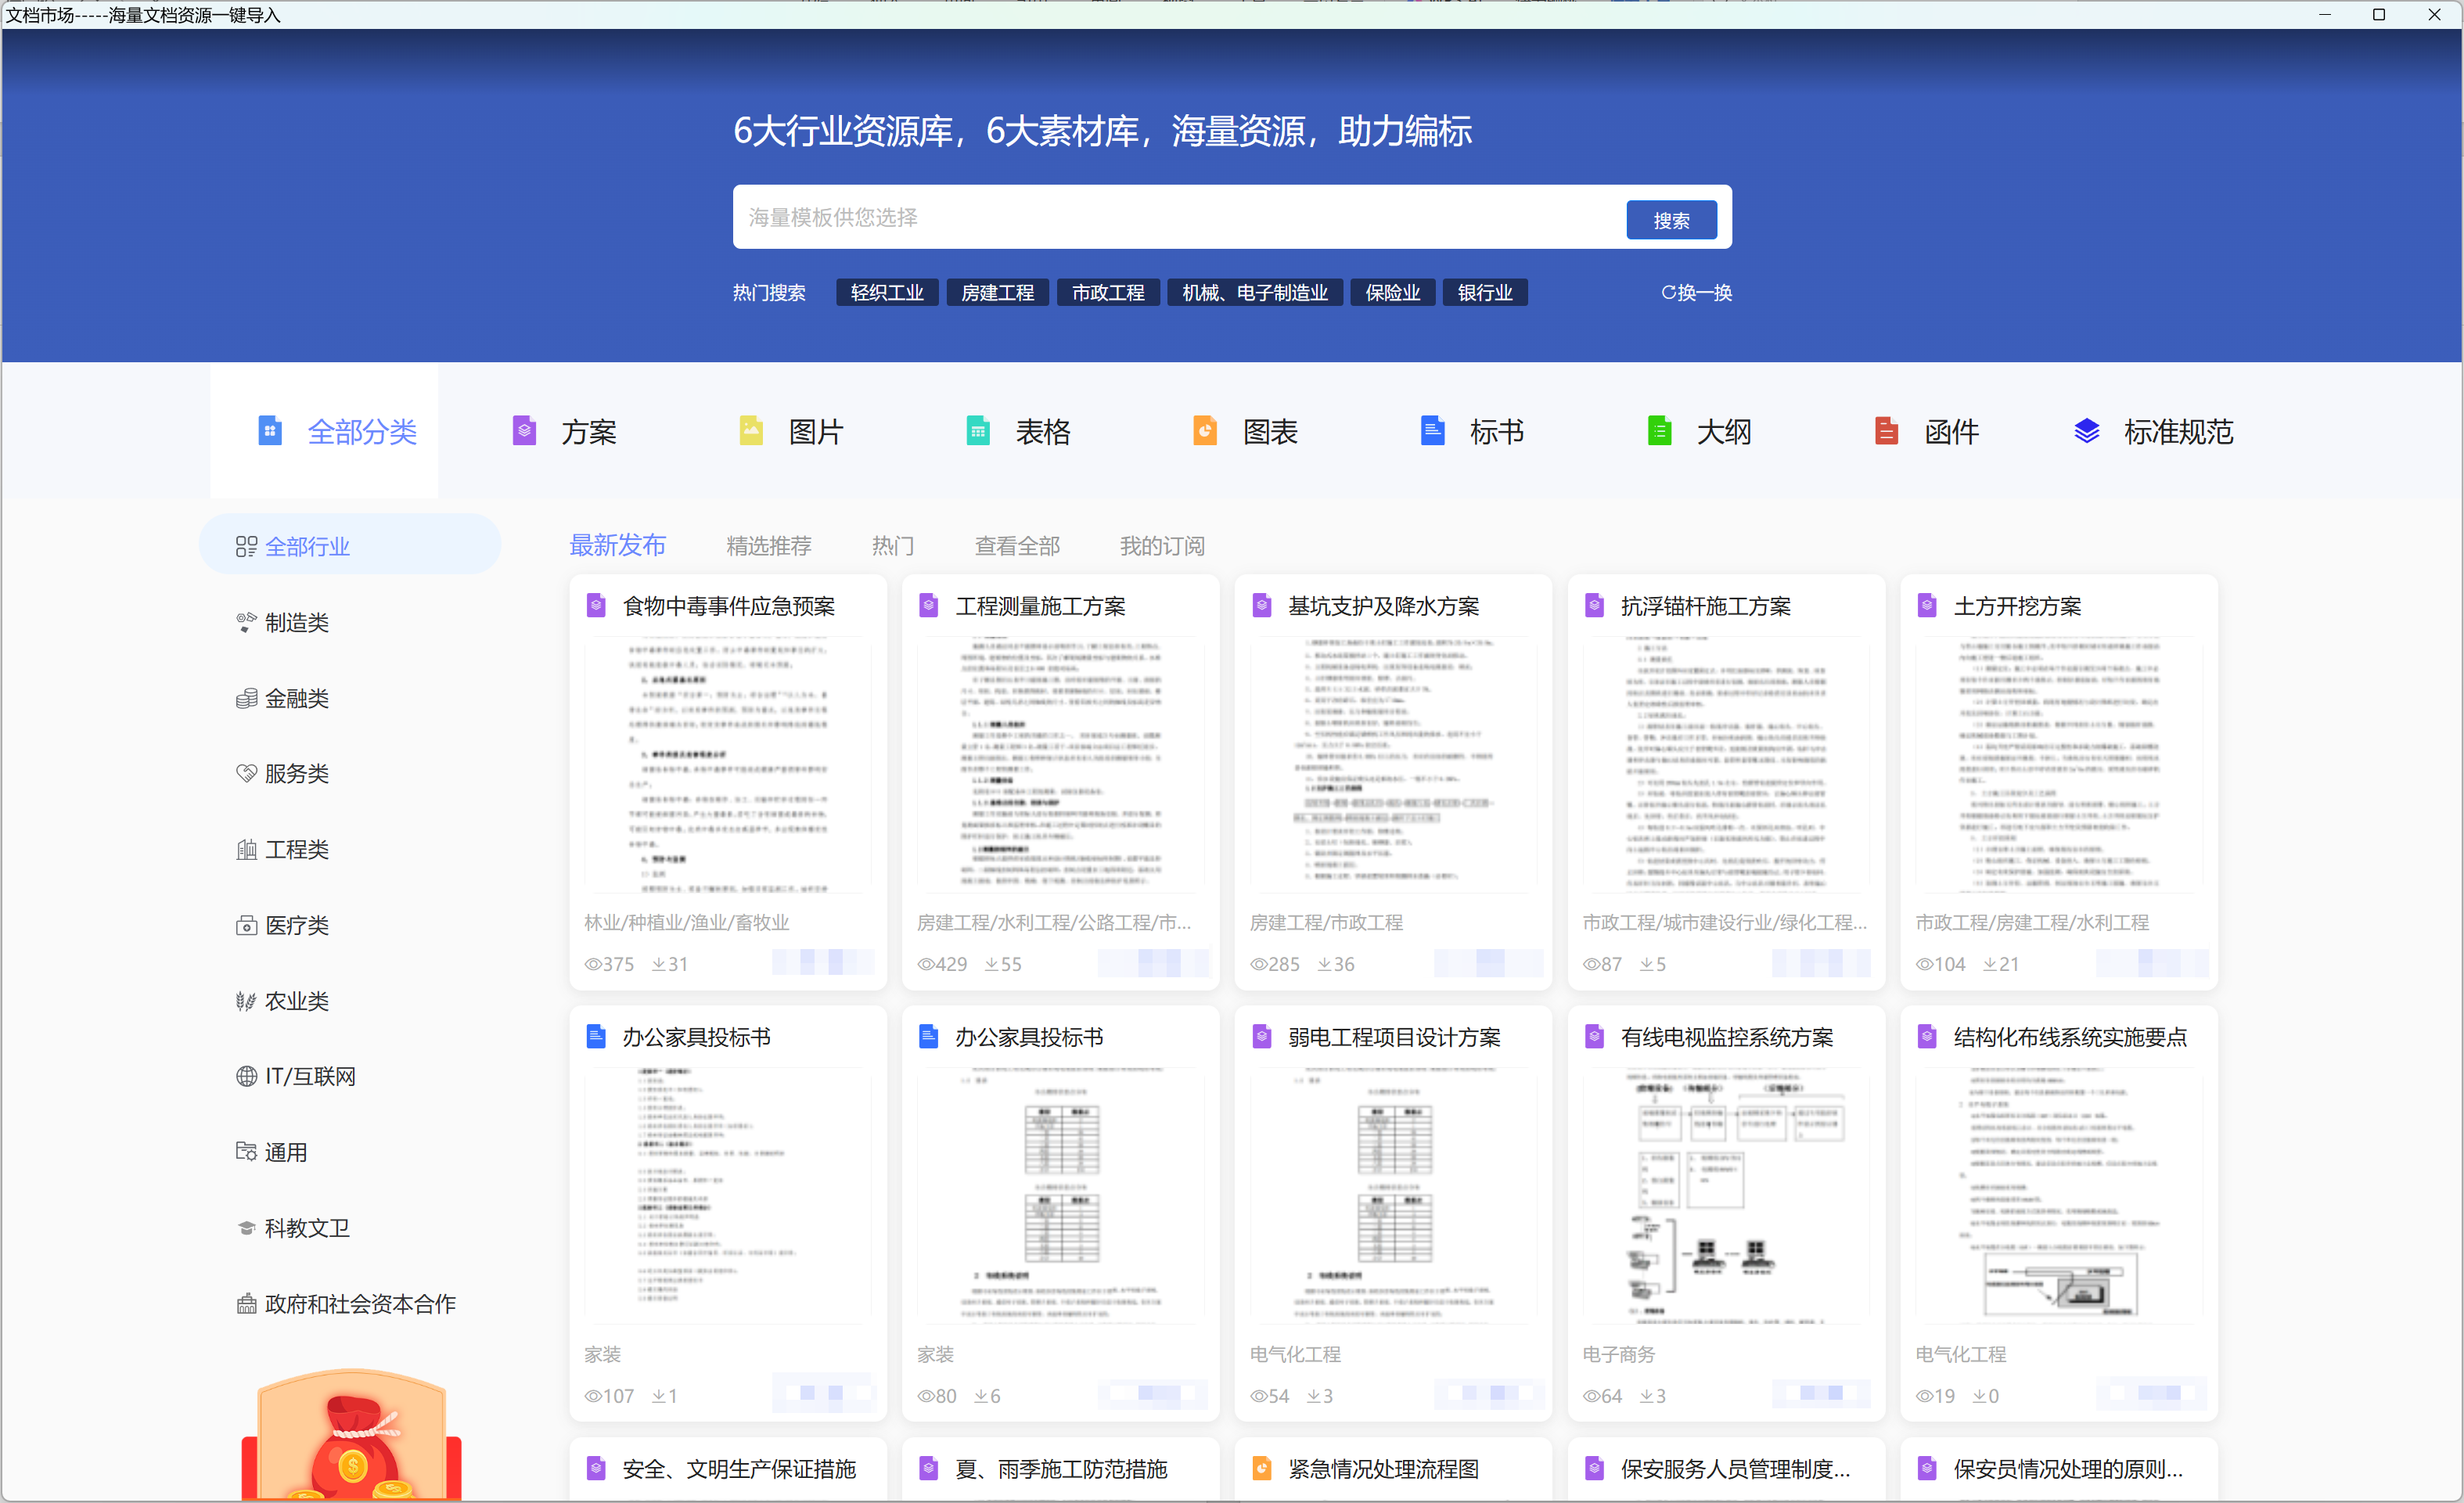
Task: Open 有线电视监控系统方案 document thumbnail
Action: pos(1725,1195)
